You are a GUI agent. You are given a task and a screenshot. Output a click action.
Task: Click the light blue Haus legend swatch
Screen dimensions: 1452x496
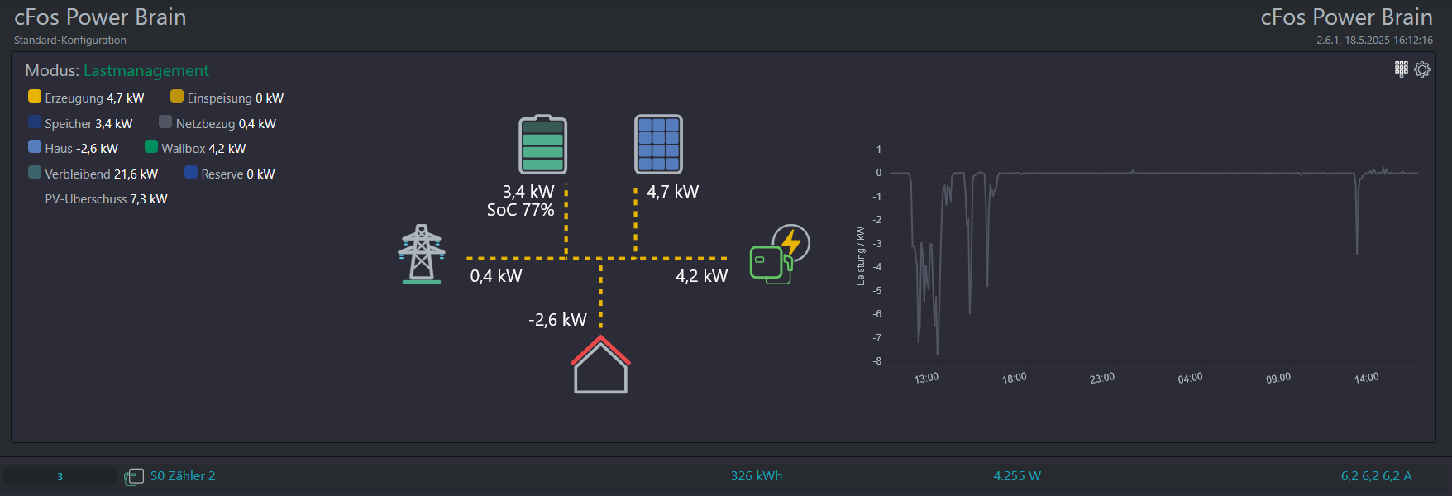pyautogui.click(x=35, y=146)
